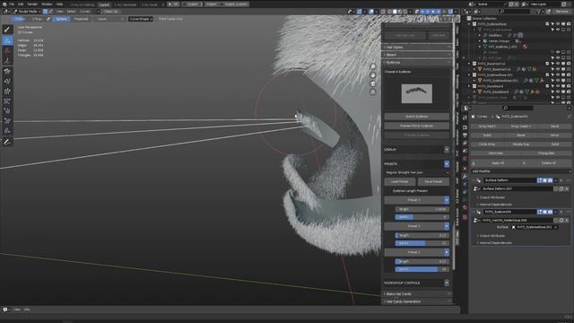574x323 pixels.
Task: Click new node group icon for Surface Deform.001
Action: 561,189
